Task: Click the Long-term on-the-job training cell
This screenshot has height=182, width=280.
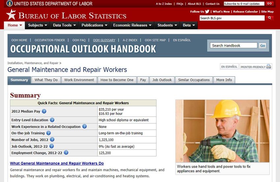Action: (x=127, y=133)
